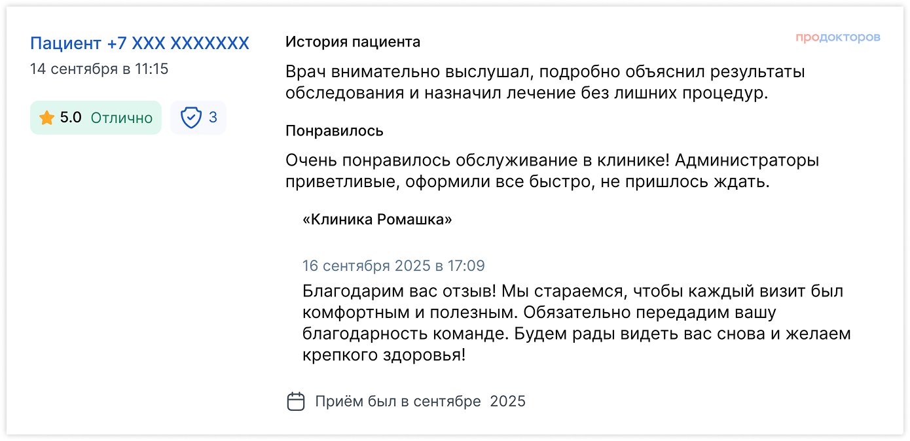Click the Приём был в сентябре 2025 text
This screenshot has width=910, height=441.
click(x=421, y=400)
